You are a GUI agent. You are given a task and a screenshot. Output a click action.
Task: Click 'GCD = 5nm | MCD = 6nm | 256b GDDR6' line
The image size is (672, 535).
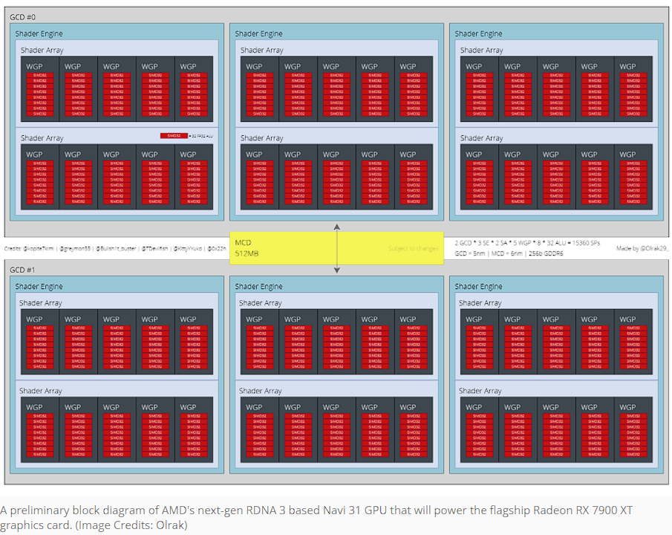(509, 253)
